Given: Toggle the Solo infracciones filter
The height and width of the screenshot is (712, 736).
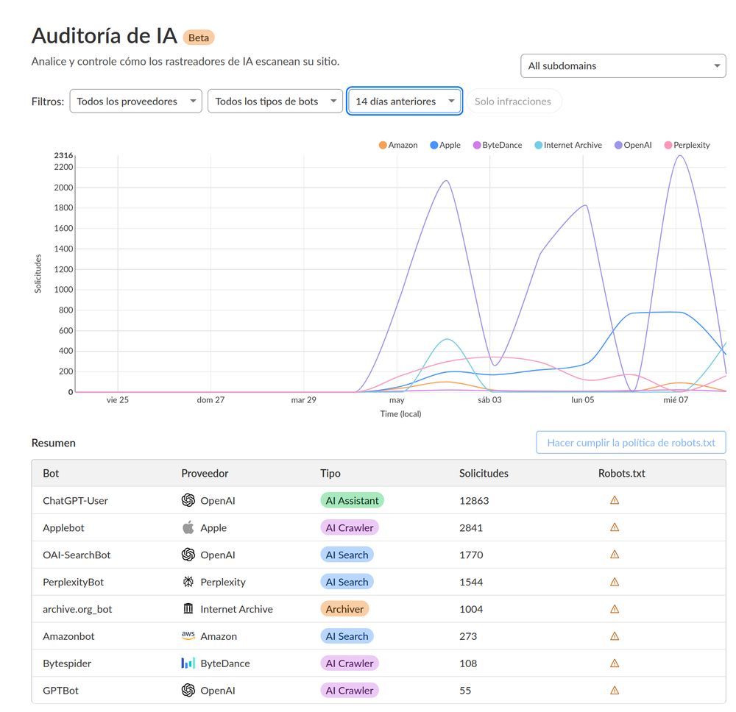Looking at the screenshot, I should pos(512,102).
